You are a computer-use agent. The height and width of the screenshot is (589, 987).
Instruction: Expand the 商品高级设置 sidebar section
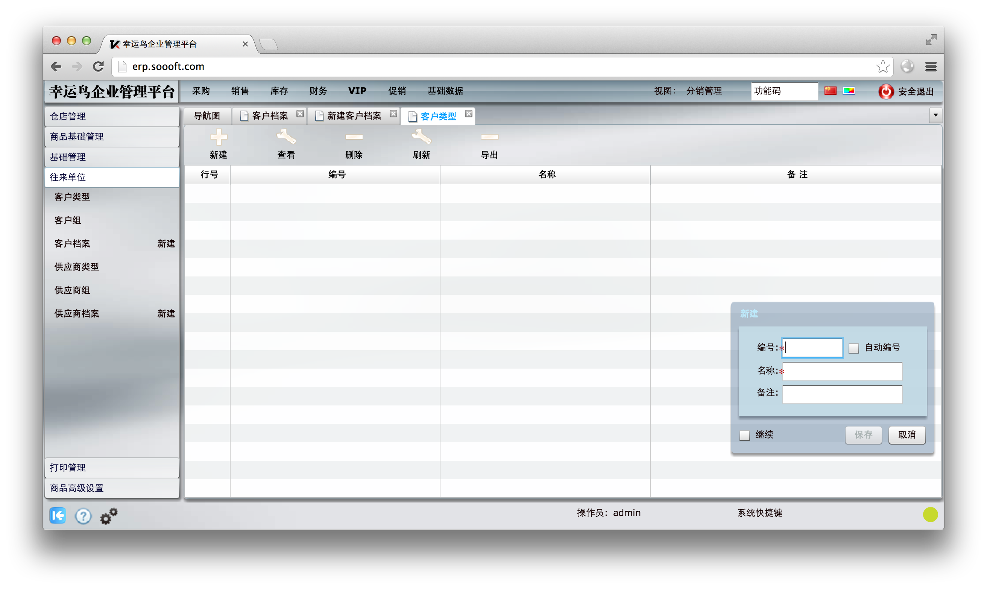click(112, 488)
